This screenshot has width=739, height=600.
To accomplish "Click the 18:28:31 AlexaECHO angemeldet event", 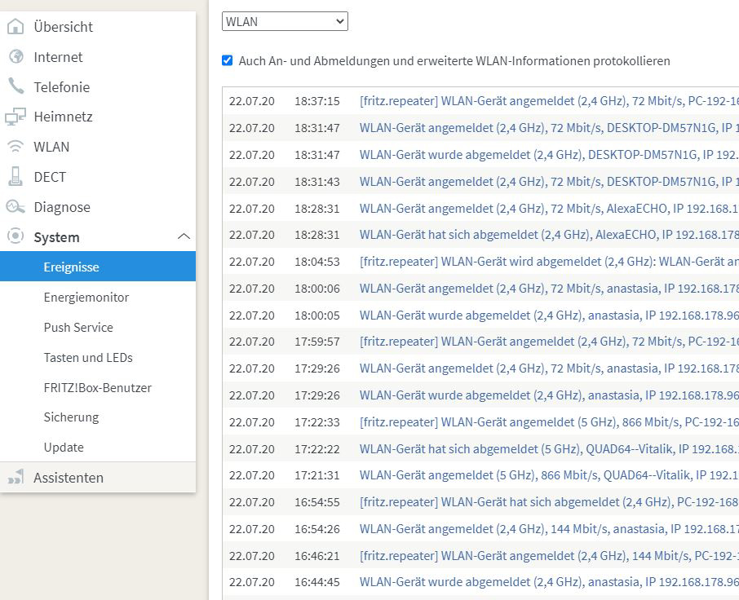I will tap(482, 208).
